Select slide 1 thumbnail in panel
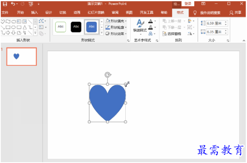Screen dimensions: 247x163 pyautogui.click(x=22, y=57)
